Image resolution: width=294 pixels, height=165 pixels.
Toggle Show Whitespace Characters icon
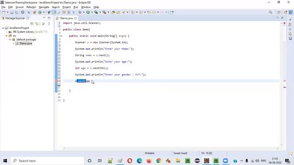point(73,12)
